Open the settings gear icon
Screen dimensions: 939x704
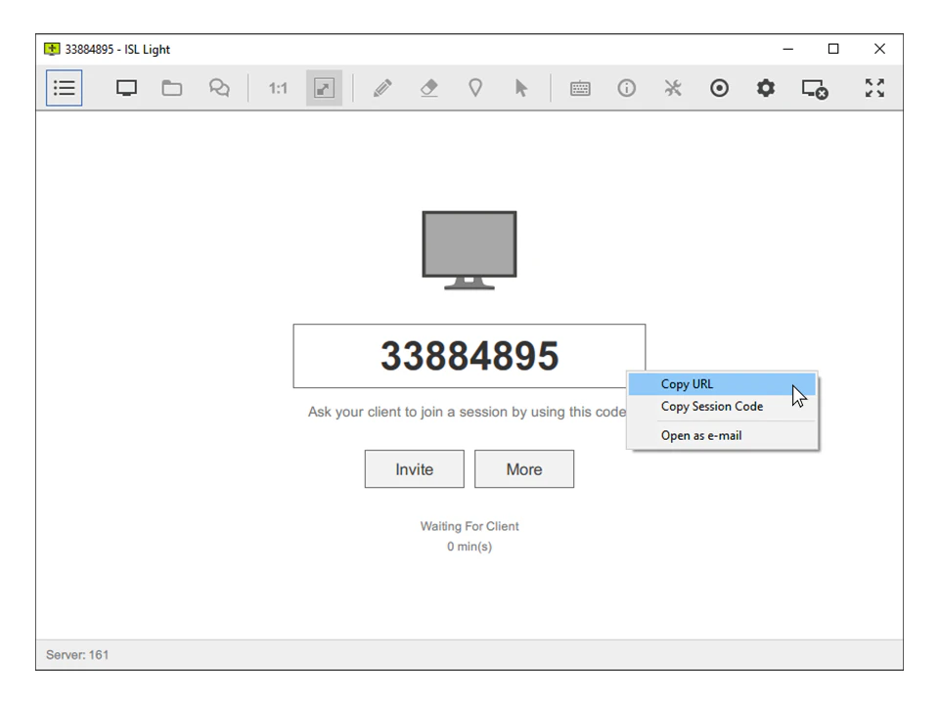point(766,88)
